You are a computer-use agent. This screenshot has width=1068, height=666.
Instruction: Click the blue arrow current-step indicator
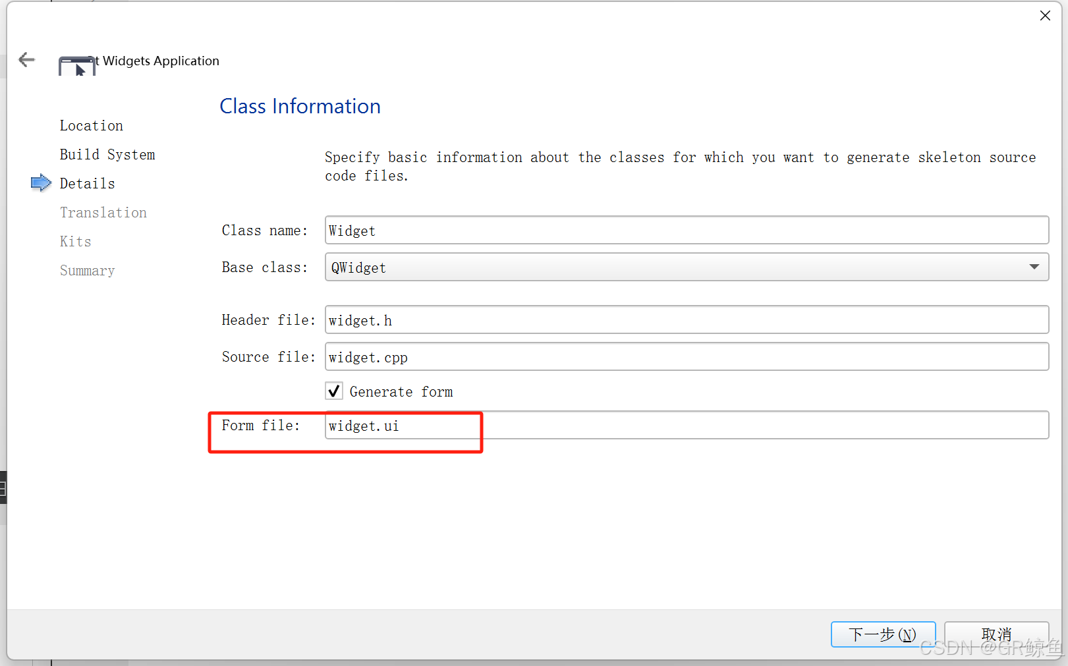[41, 182]
